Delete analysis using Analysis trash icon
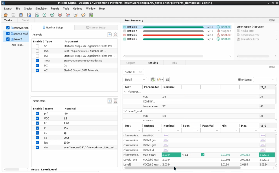The image size is (279, 173). 115,34
